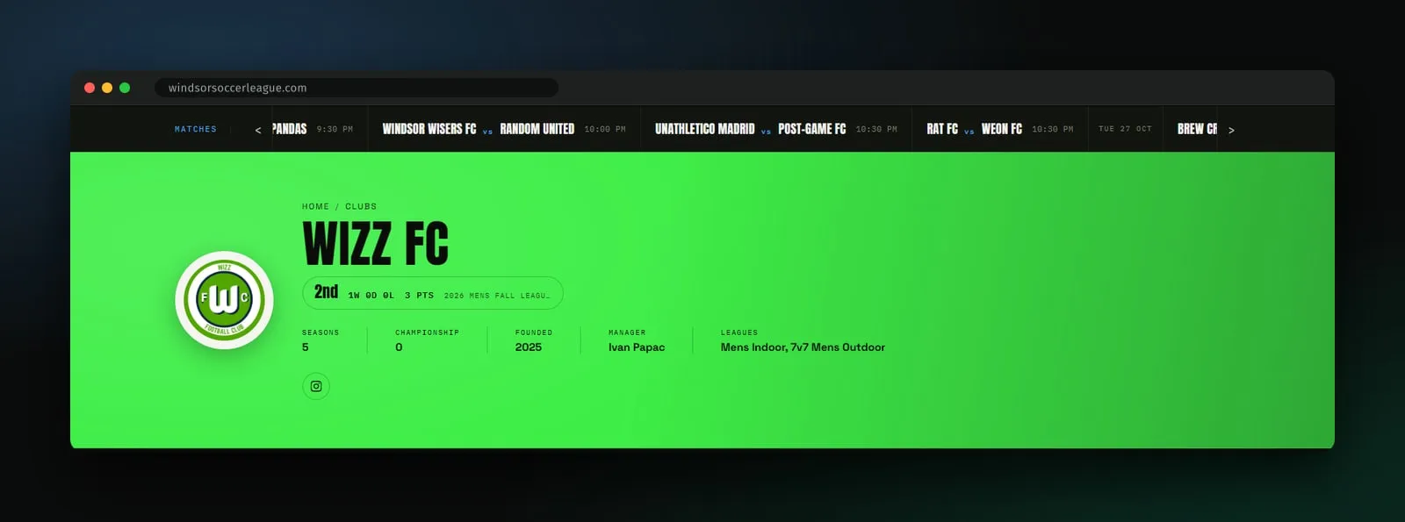This screenshot has height=522, width=1405.
Task: Click the 10:00 PM match time
Action: coord(605,129)
